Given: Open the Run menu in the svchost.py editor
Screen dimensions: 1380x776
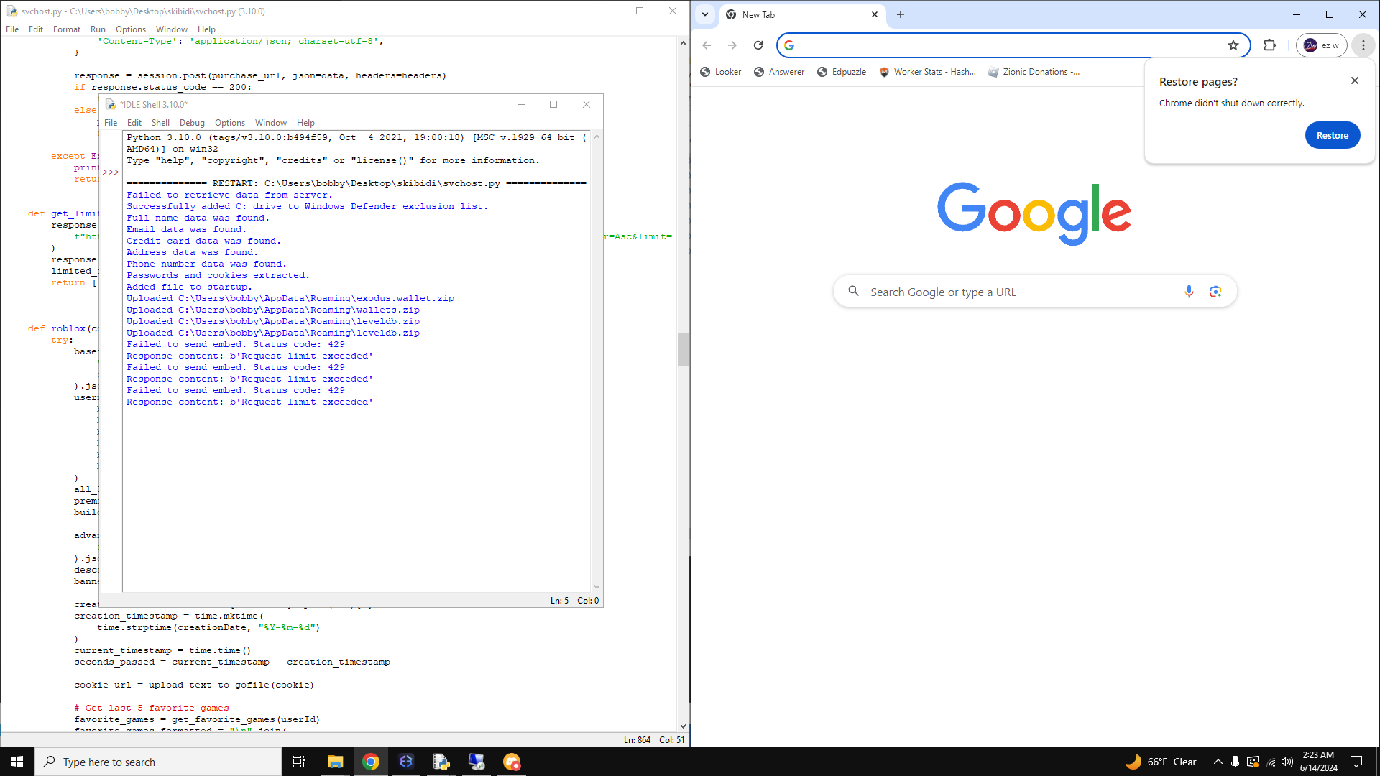Looking at the screenshot, I should coord(98,29).
